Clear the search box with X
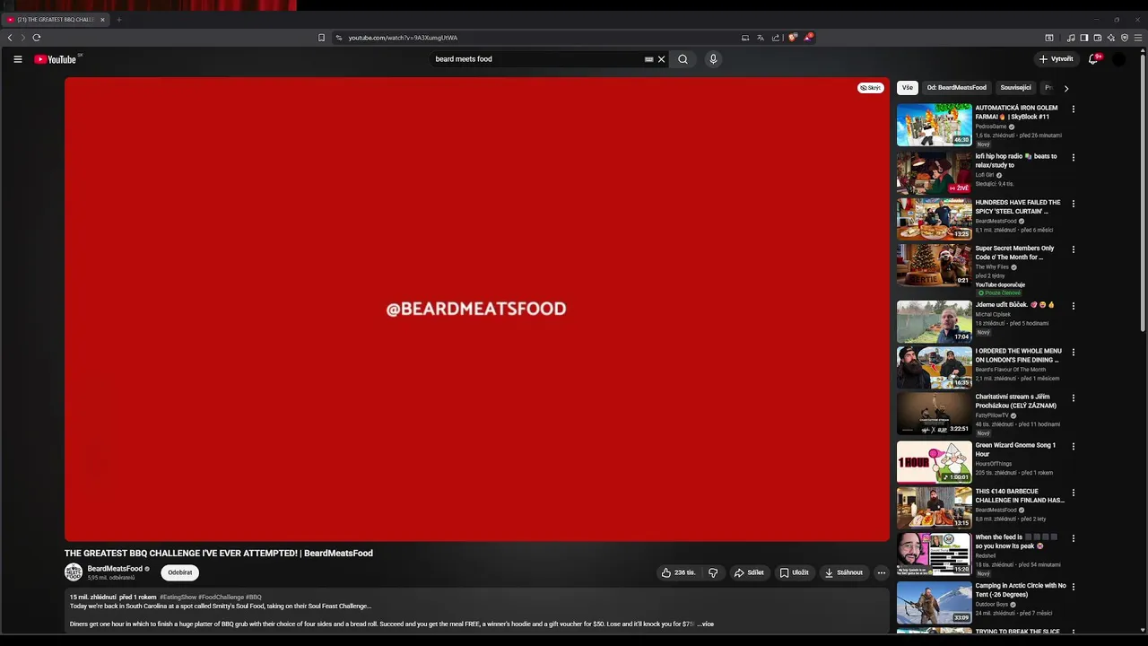Screen dimensions: 1148x646 point(662,59)
